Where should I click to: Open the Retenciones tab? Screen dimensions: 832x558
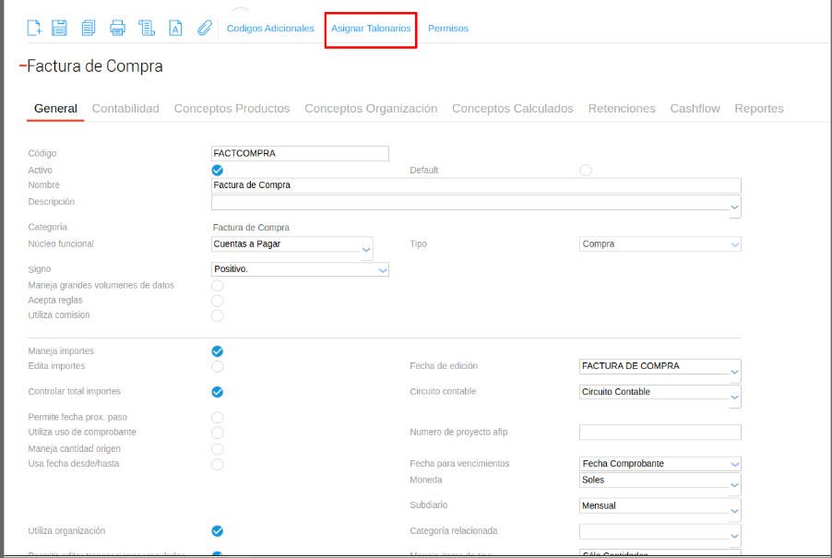pos(622,109)
